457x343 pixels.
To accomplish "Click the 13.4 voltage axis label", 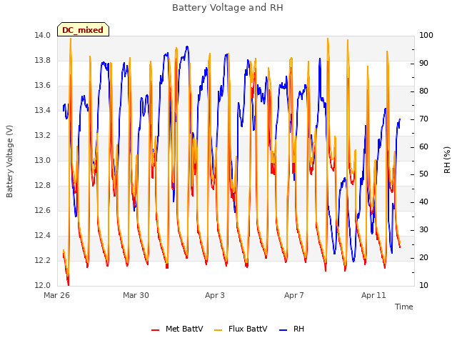I will [43, 111].
